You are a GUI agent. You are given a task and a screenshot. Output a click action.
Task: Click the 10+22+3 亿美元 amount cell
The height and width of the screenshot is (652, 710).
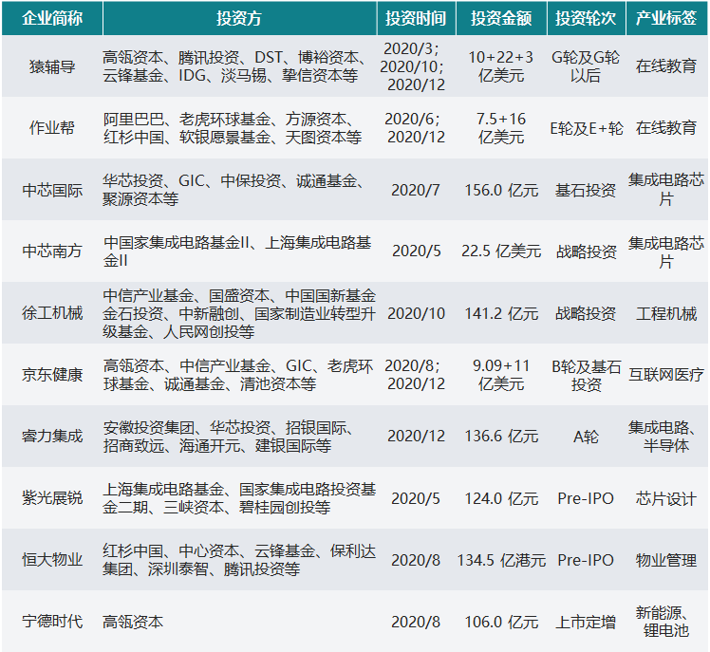(x=501, y=66)
